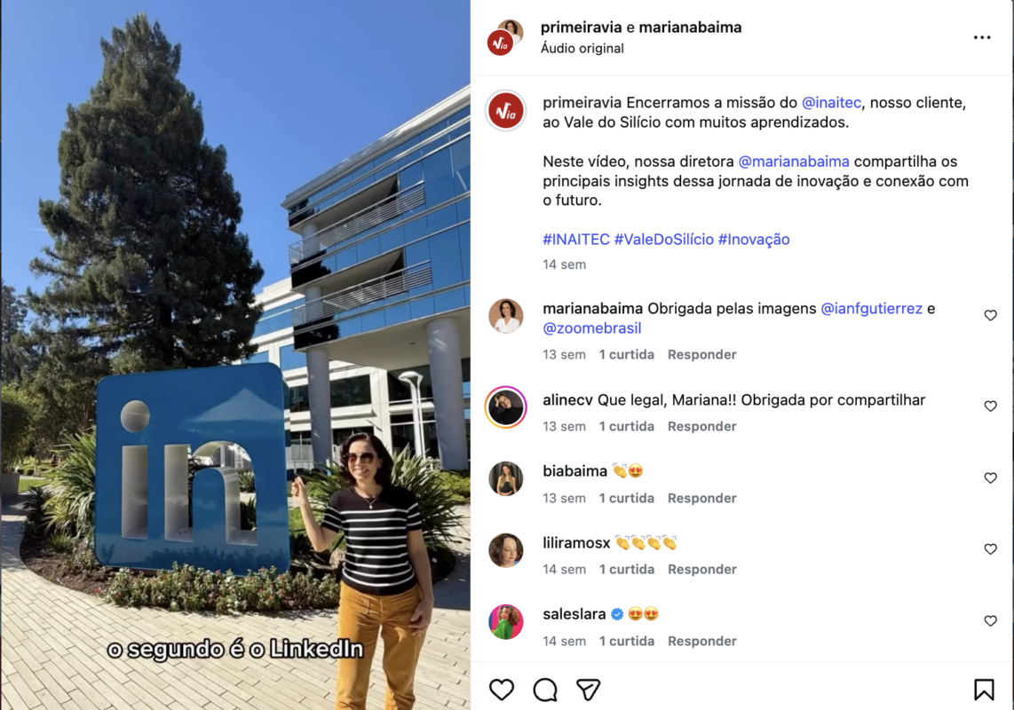Toggle like on liliramosx's comment

[x=990, y=549]
